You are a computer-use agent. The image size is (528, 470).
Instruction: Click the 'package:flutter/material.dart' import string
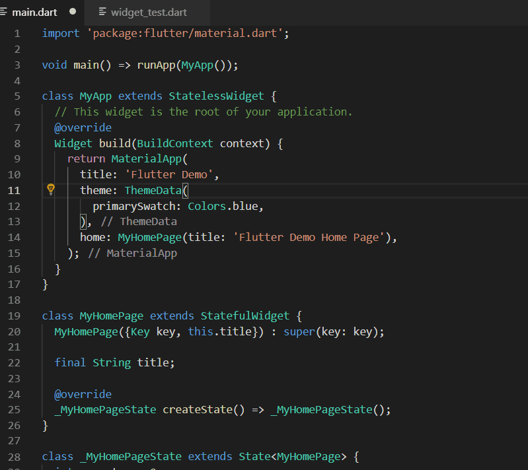[185, 33]
